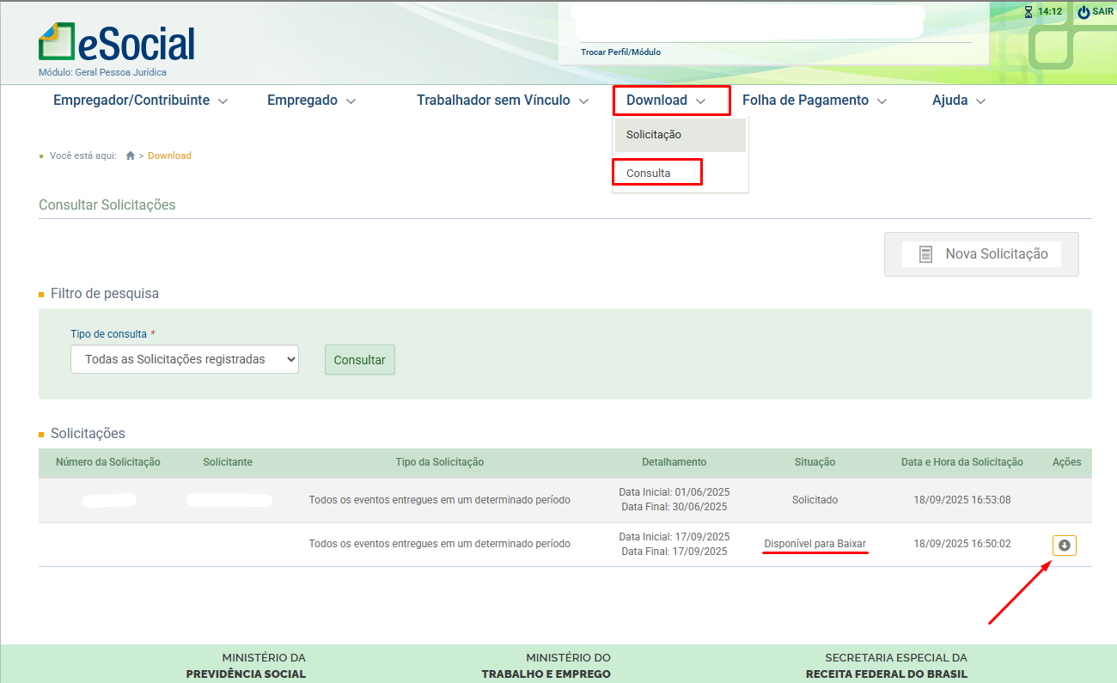Click the Nova Solicitação document icon
This screenshot has width=1117, height=683.
click(925, 254)
